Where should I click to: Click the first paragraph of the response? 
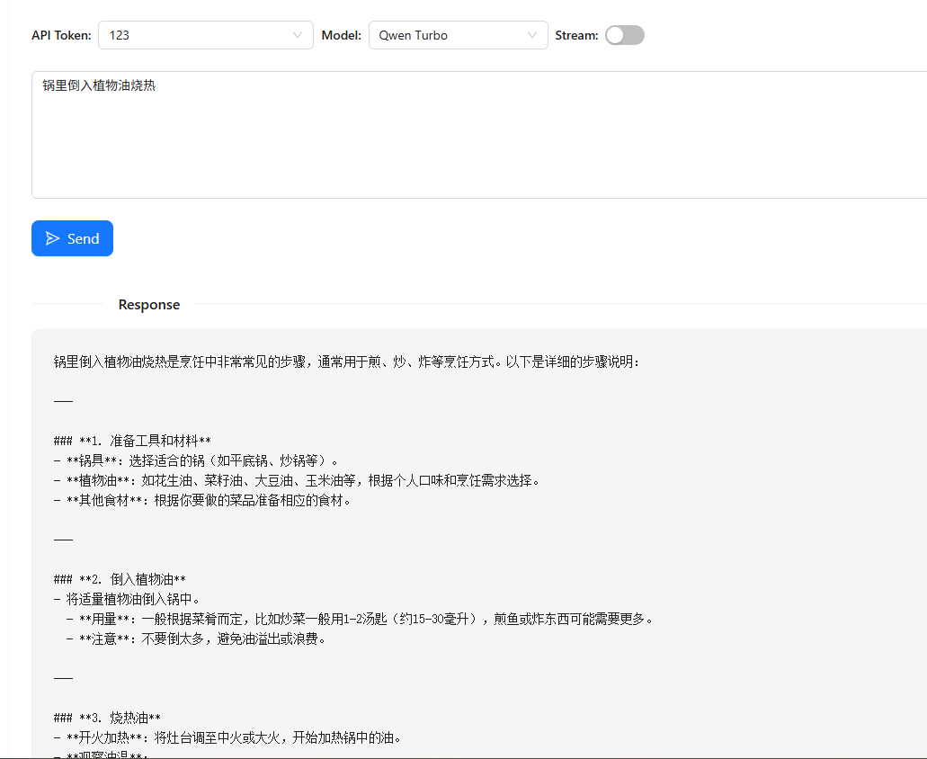pos(346,362)
